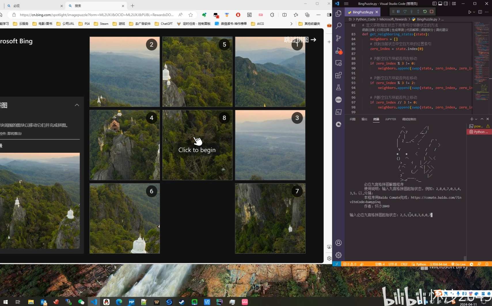Change line endings via CRLF status item

coord(404,264)
